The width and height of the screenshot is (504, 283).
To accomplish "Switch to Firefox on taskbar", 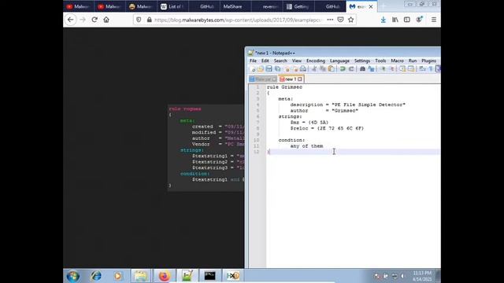I will point(164,276).
